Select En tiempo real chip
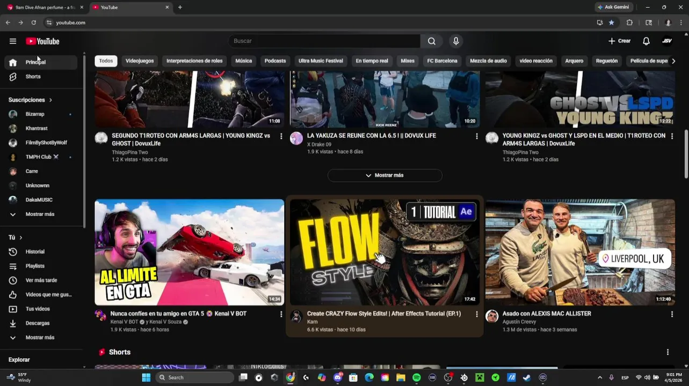Screen dimensions: 689x386 click(x=372, y=61)
